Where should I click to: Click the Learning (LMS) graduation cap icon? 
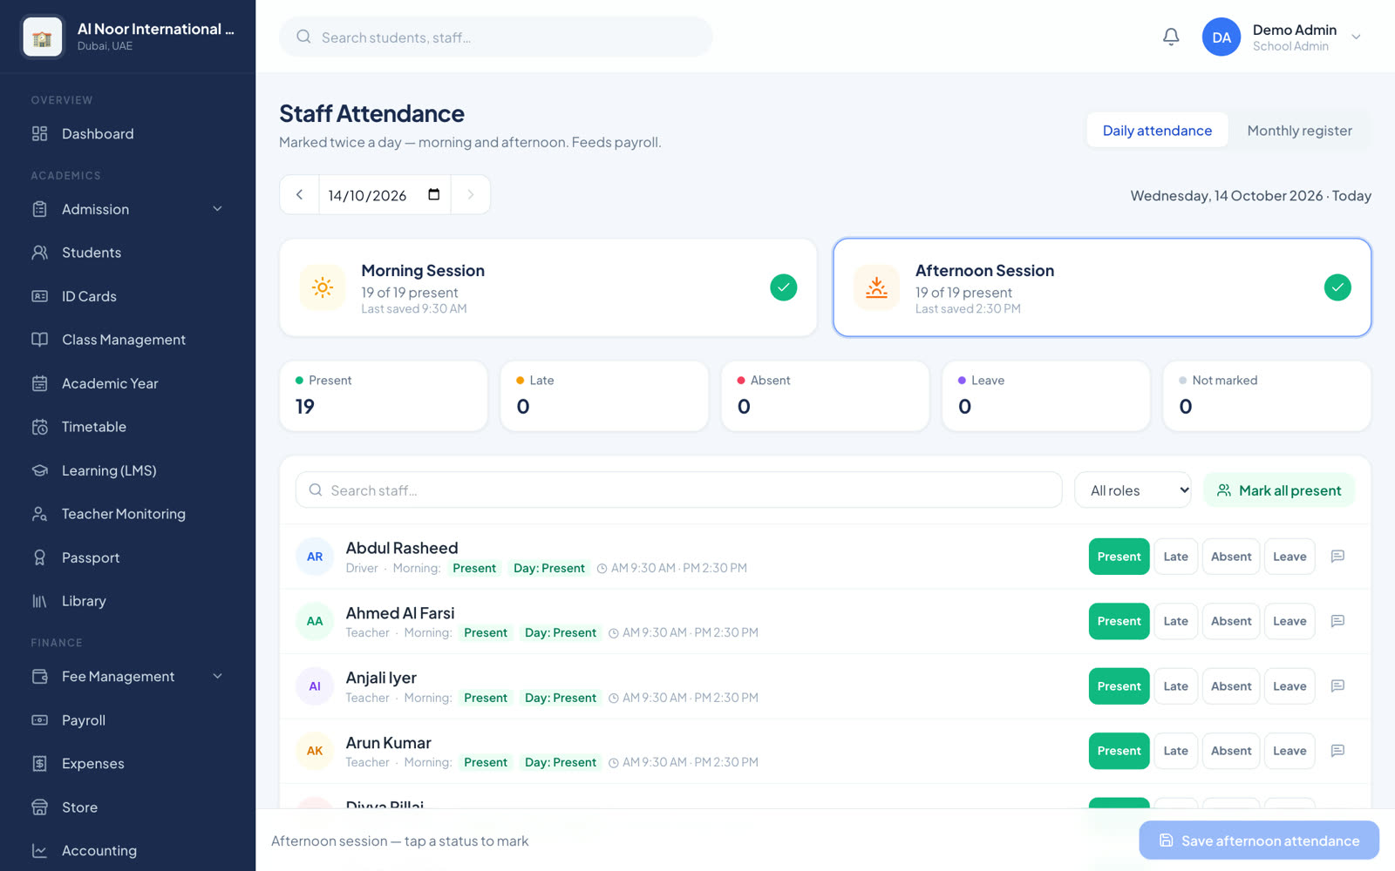click(x=40, y=470)
